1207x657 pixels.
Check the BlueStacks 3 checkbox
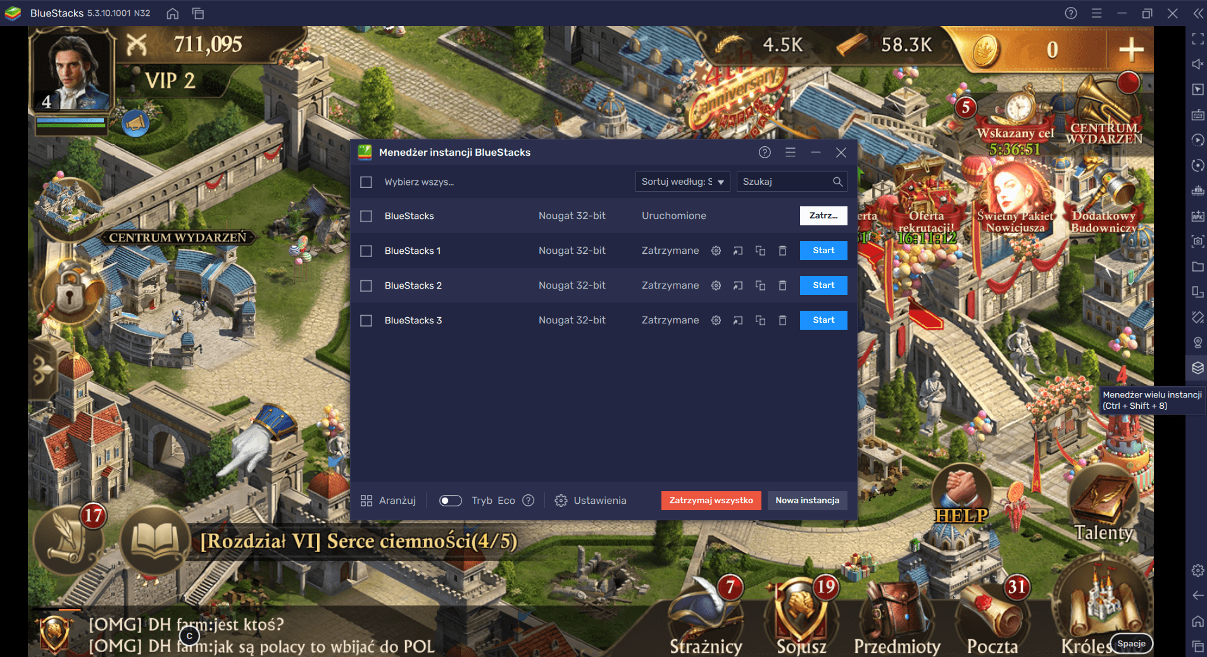coord(366,321)
